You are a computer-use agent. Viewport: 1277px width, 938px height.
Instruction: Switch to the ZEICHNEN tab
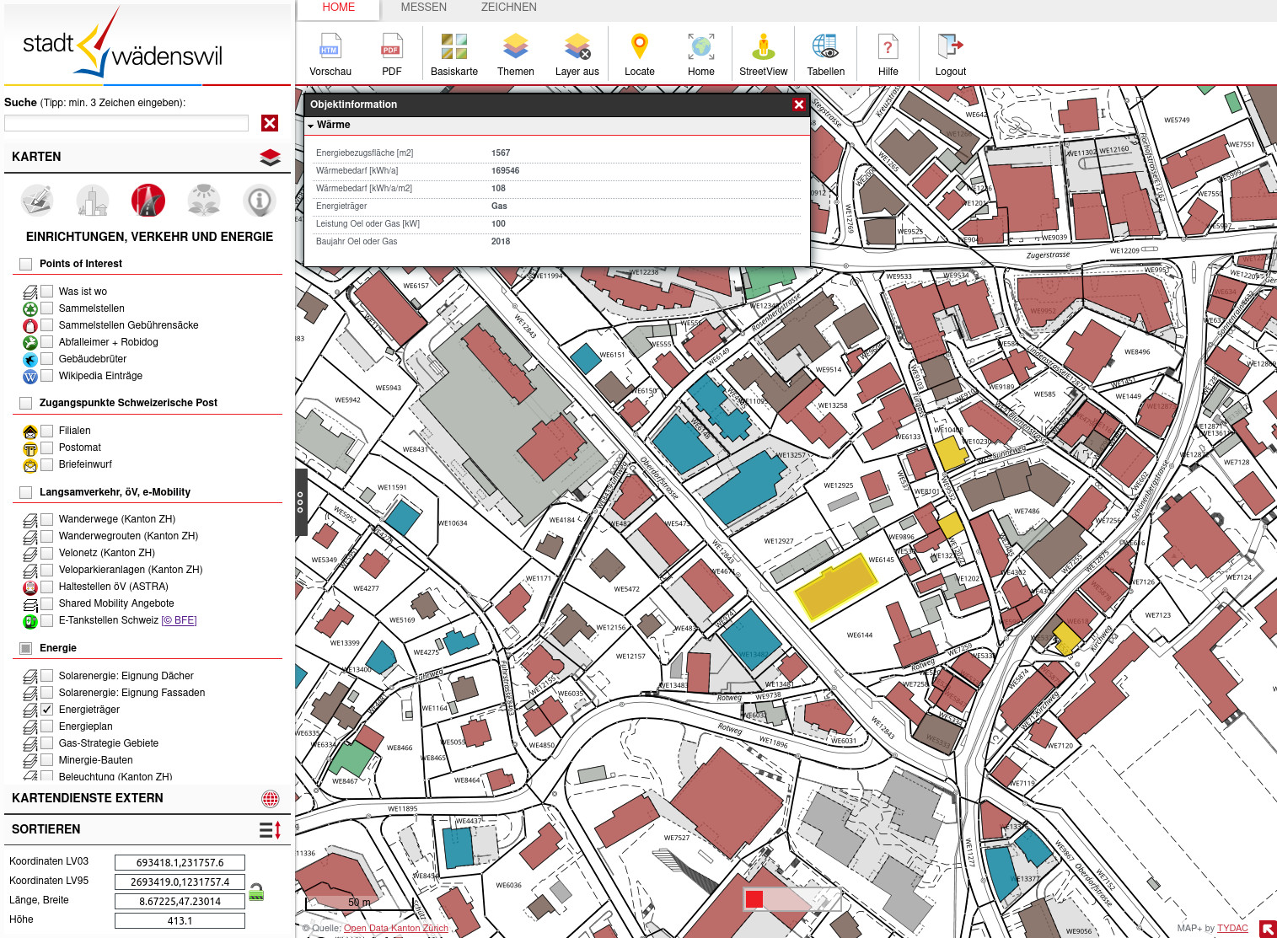pyautogui.click(x=509, y=8)
